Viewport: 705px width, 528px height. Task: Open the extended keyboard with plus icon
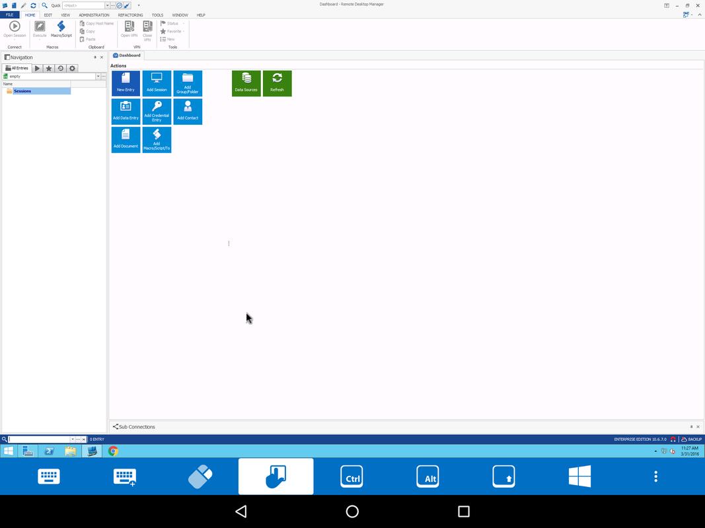pos(124,477)
